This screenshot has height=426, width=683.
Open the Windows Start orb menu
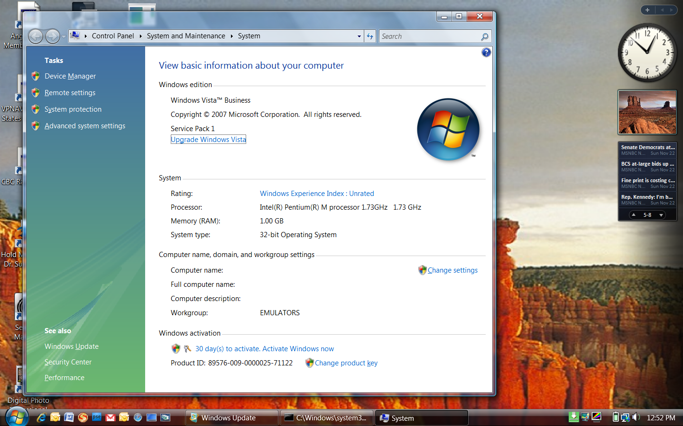pos(17,417)
